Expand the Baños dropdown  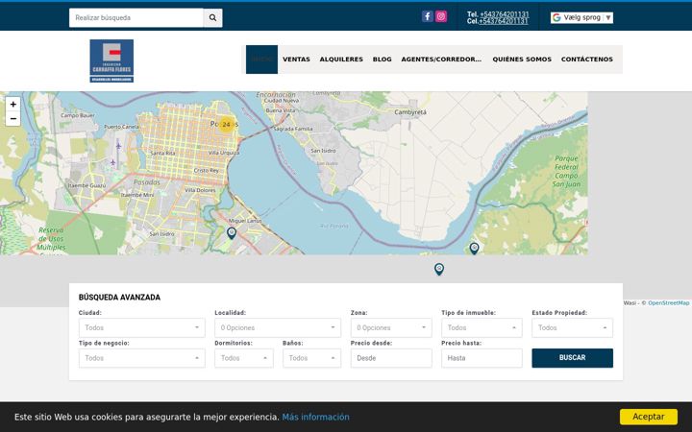point(311,358)
